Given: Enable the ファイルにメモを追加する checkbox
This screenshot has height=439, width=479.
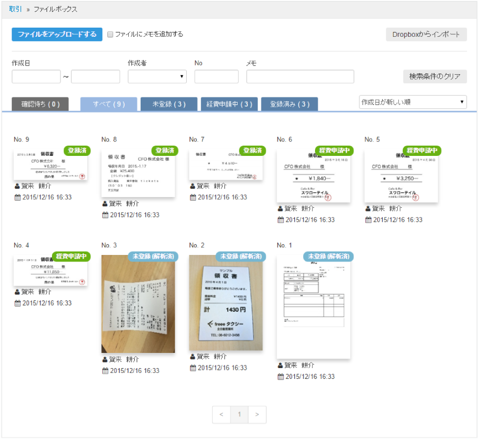Looking at the screenshot, I should 110,35.
